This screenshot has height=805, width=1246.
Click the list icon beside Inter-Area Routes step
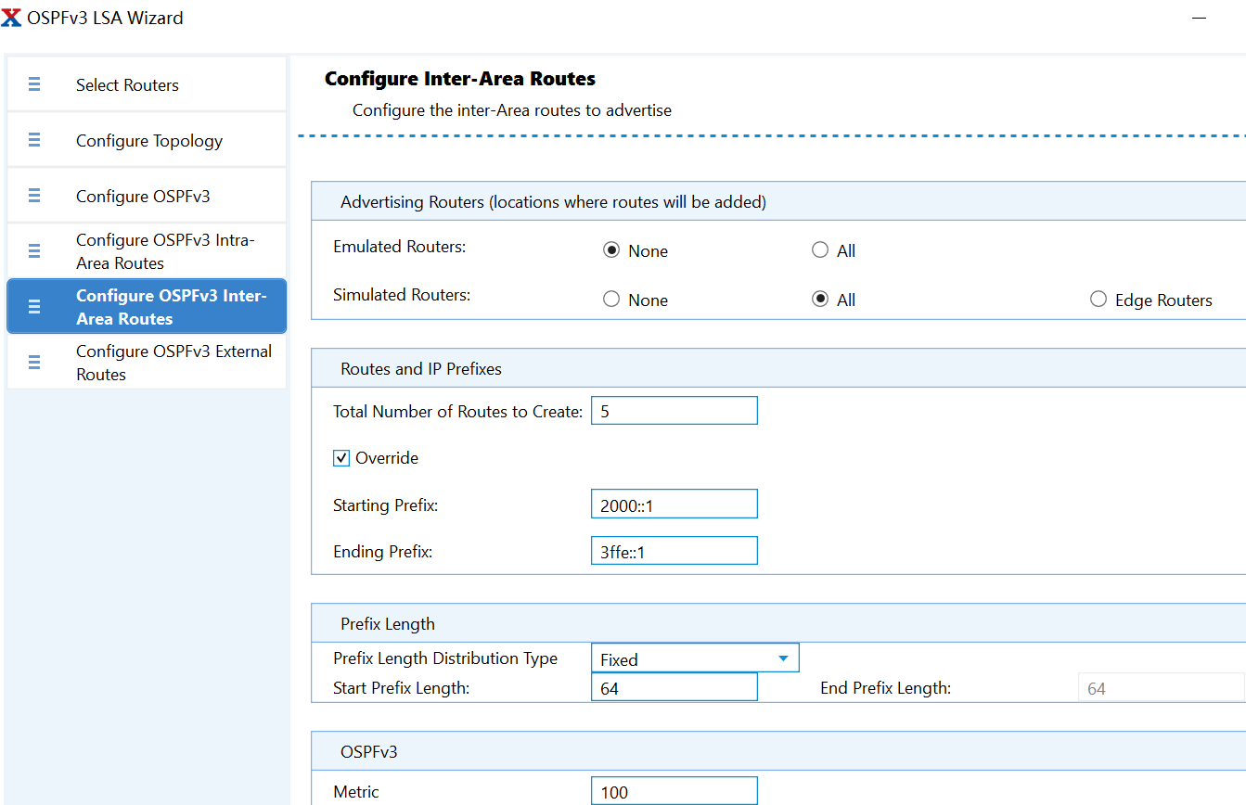coord(34,307)
